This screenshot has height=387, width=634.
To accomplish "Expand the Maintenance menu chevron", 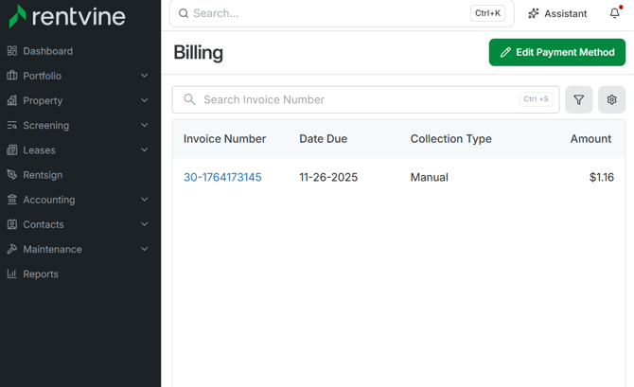I will click(x=145, y=249).
